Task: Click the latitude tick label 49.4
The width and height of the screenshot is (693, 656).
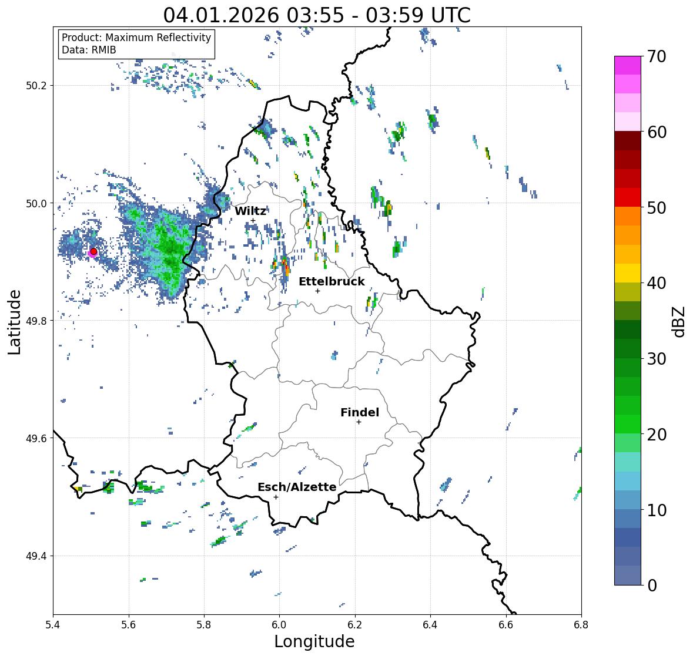Action: tap(36, 556)
